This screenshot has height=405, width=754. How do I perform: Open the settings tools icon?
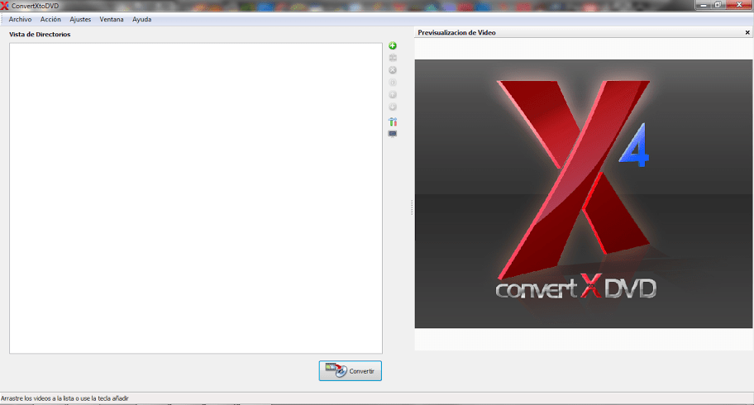click(393, 121)
